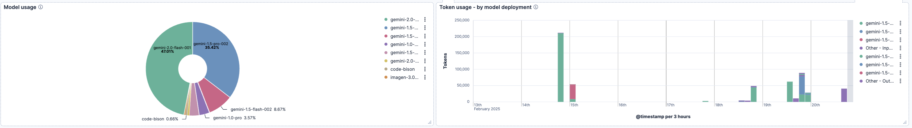
Task: Click the Tokens y-axis label
Action: click(x=445, y=61)
